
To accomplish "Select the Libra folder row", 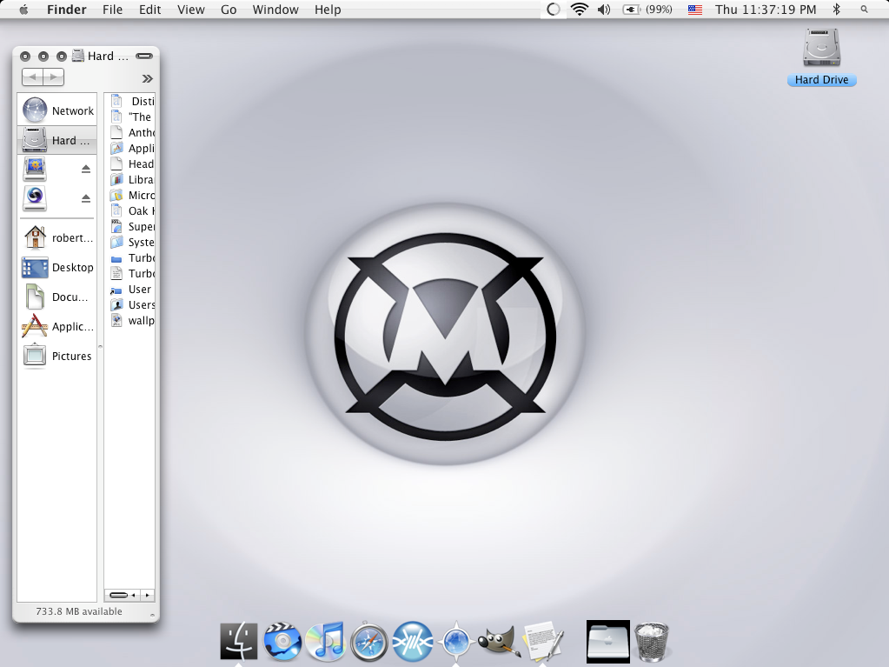I will [x=131, y=179].
